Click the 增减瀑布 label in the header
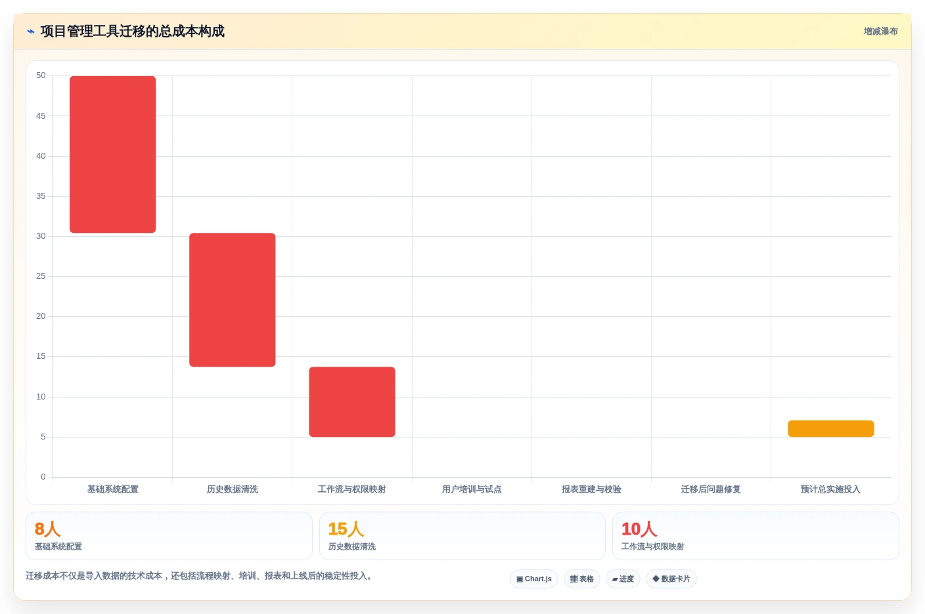The height and width of the screenshot is (614, 925). pos(880,31)
